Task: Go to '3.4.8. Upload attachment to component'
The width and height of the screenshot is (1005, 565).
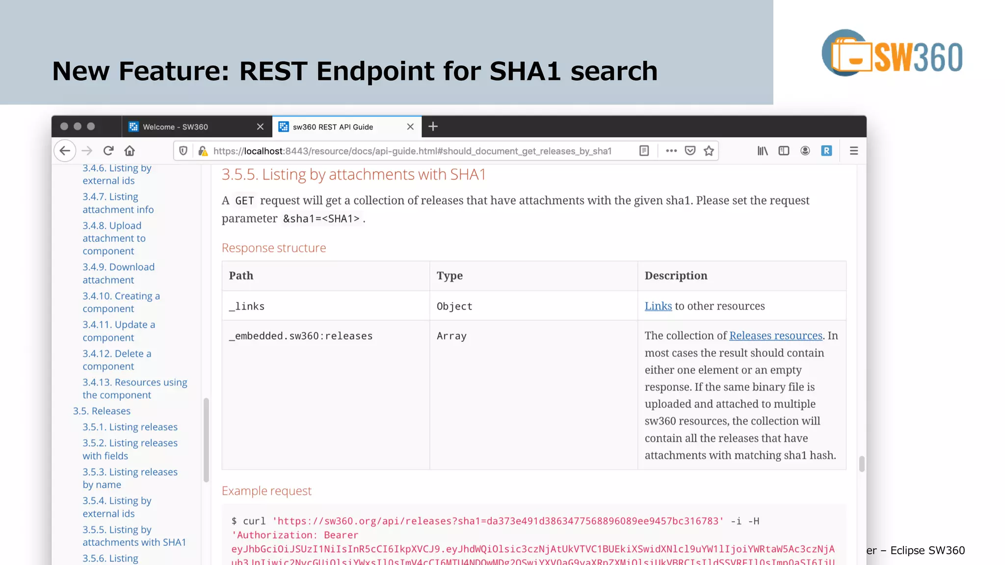Action: click(114, 238)
